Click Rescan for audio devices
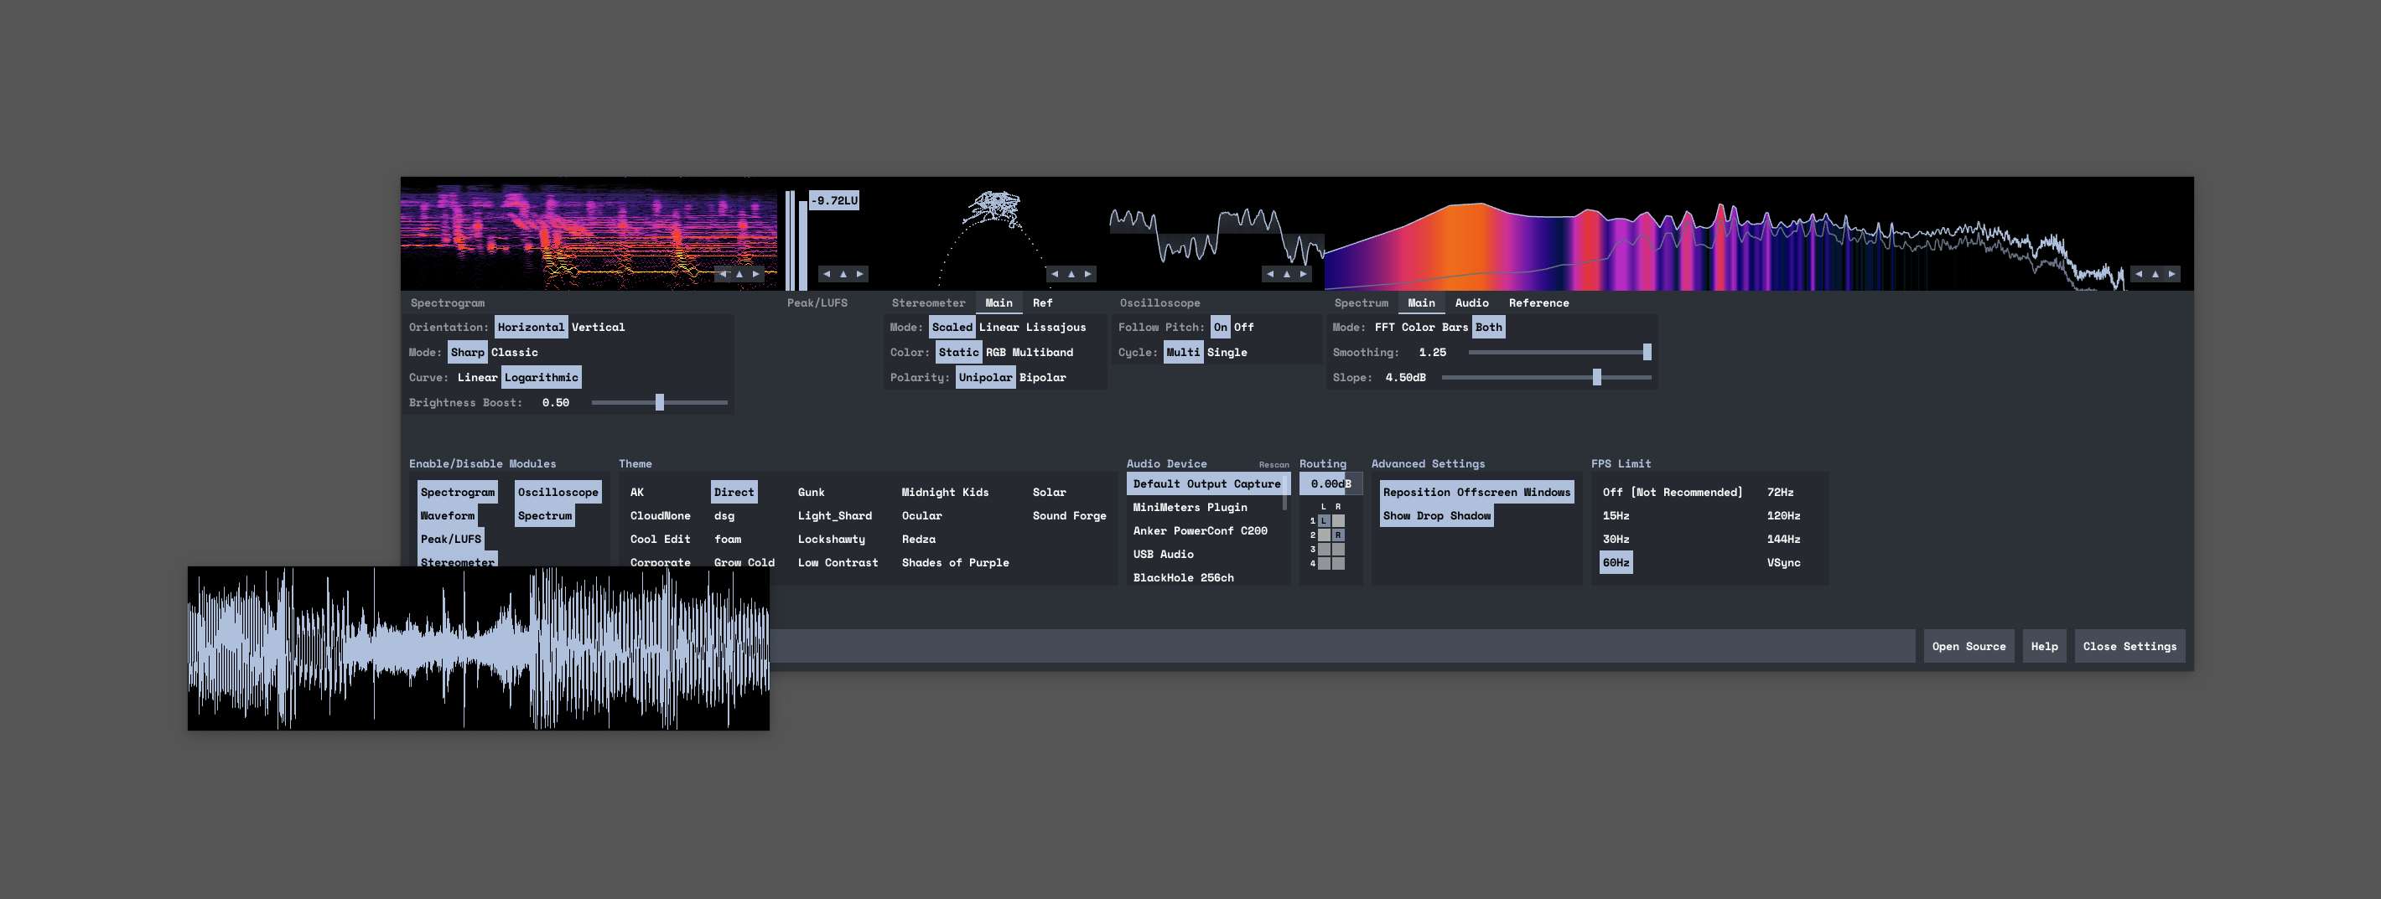This screenshot has height=899, width=2381. coord(1273,465)
